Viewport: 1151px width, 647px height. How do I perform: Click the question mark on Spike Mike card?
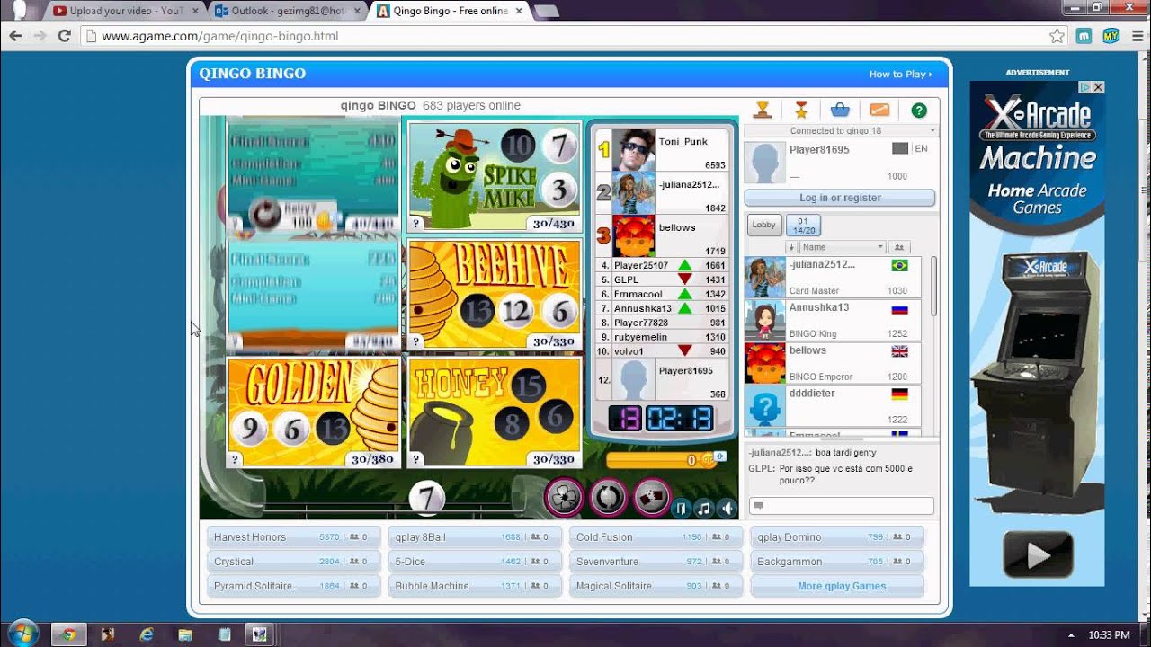coord(416,224)
